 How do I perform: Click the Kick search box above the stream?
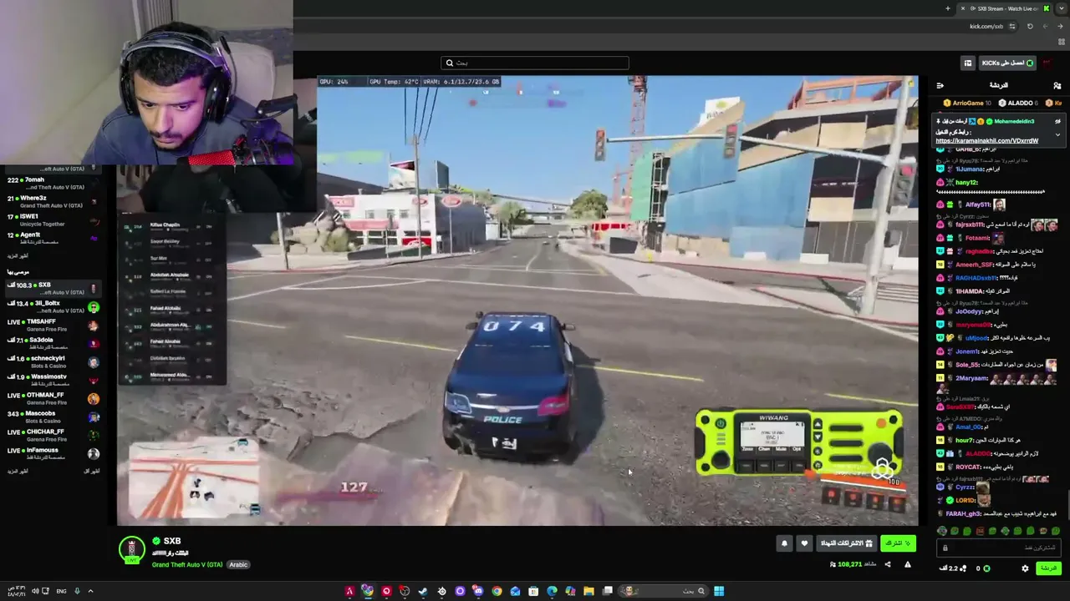click(535, 63)
